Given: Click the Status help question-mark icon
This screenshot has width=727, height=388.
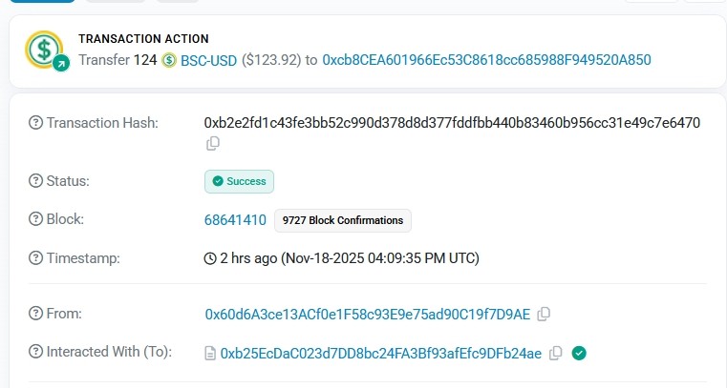Looking at the screenshot, I should click(x=36, y=180).
